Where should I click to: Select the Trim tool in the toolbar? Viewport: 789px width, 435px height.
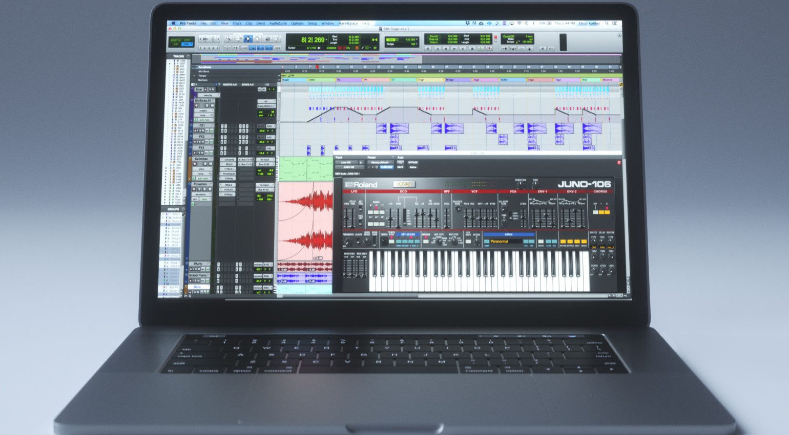239,38
